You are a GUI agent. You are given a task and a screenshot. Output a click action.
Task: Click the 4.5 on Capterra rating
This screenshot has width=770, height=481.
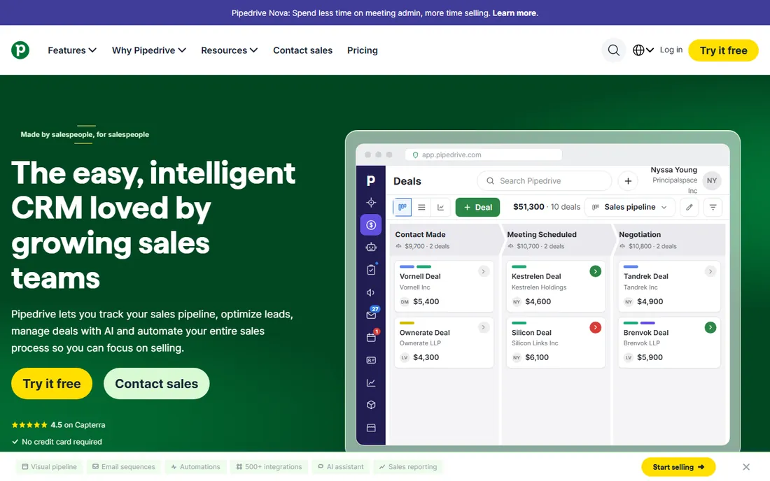(x=58, y=424)
